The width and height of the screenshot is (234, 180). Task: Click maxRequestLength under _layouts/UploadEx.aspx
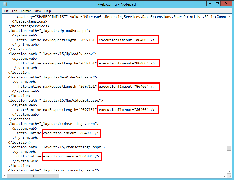click(x=70, y=40)
